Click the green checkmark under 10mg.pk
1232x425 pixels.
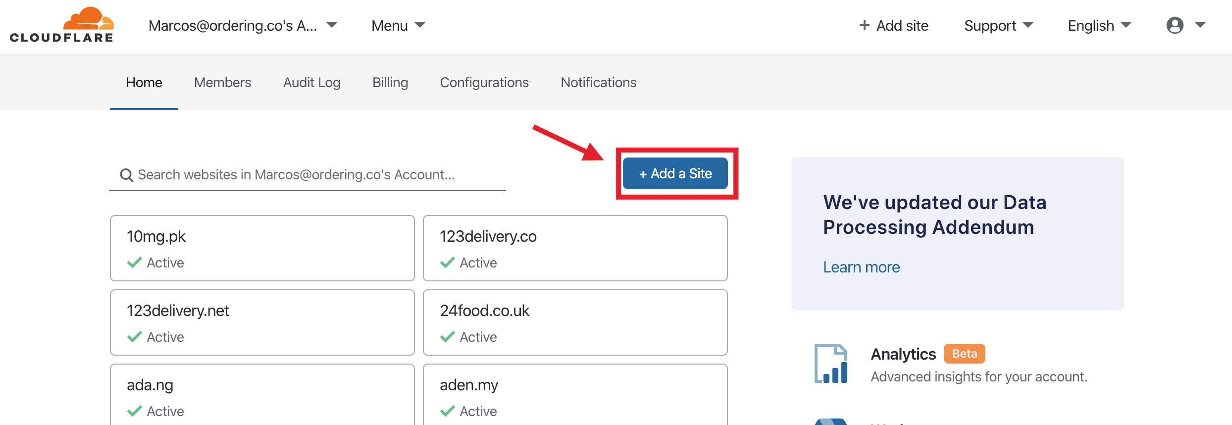pos(135,263)
